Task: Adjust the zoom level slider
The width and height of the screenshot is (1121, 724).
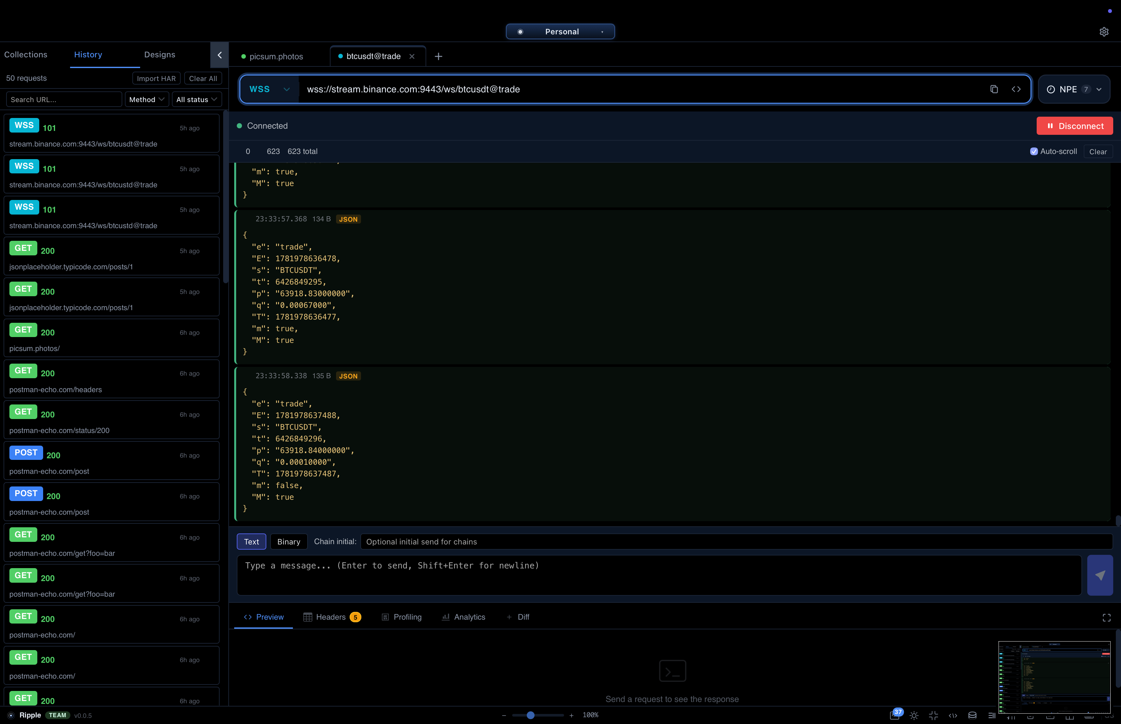Action: tap(537, 716)
